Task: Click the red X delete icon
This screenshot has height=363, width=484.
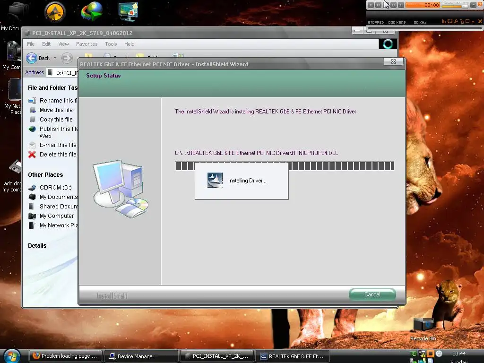Action: pos(32,155)
